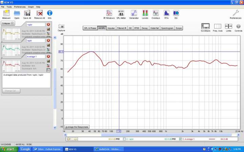The height and width of the screenshot is (152, 244).
Task: Switch to the Waterfall tab
Action: point(155,28)
